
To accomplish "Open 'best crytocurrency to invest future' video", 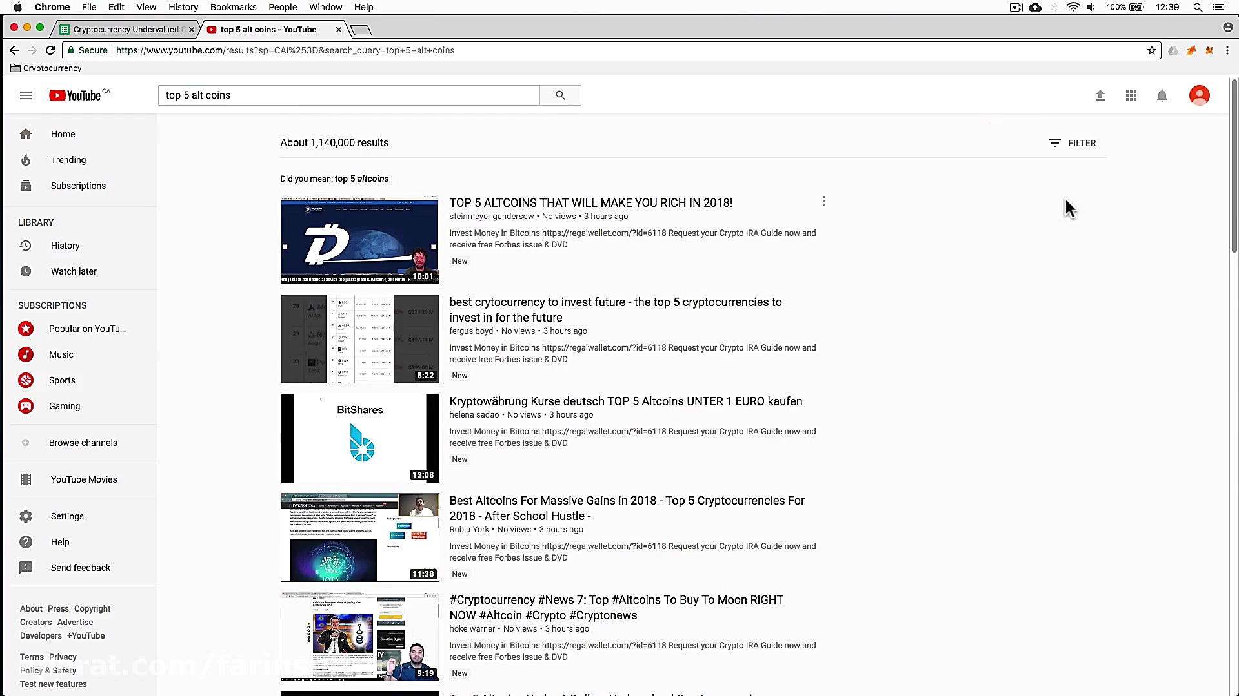I will (616, 309).
